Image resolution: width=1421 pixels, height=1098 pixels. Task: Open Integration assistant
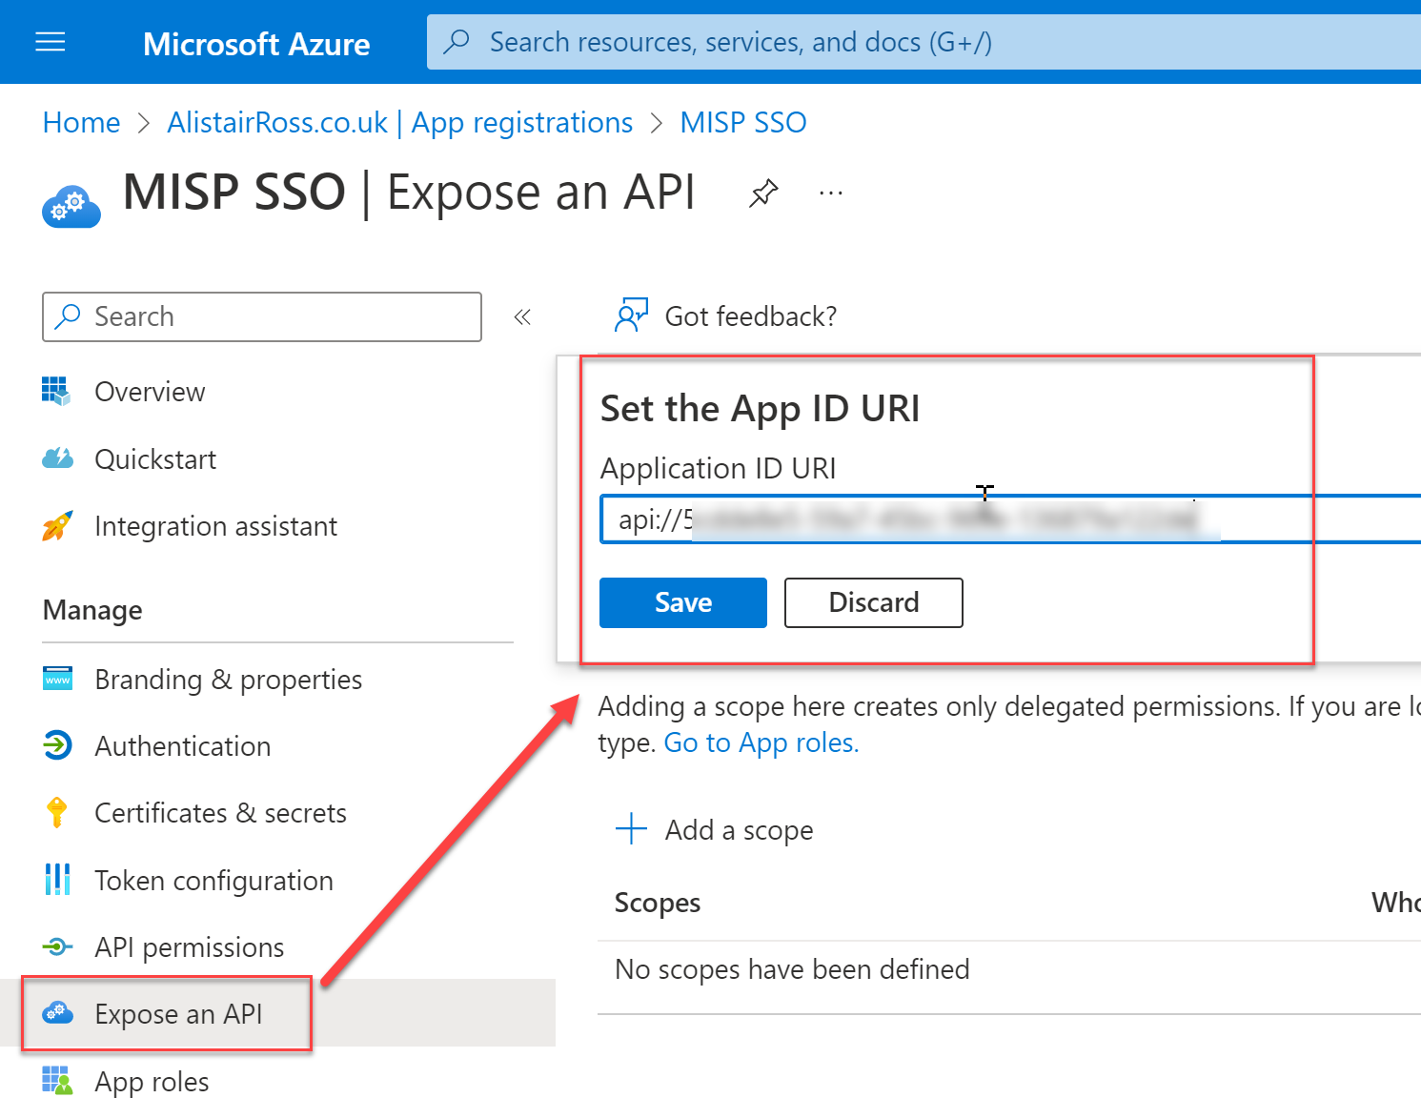216,526
